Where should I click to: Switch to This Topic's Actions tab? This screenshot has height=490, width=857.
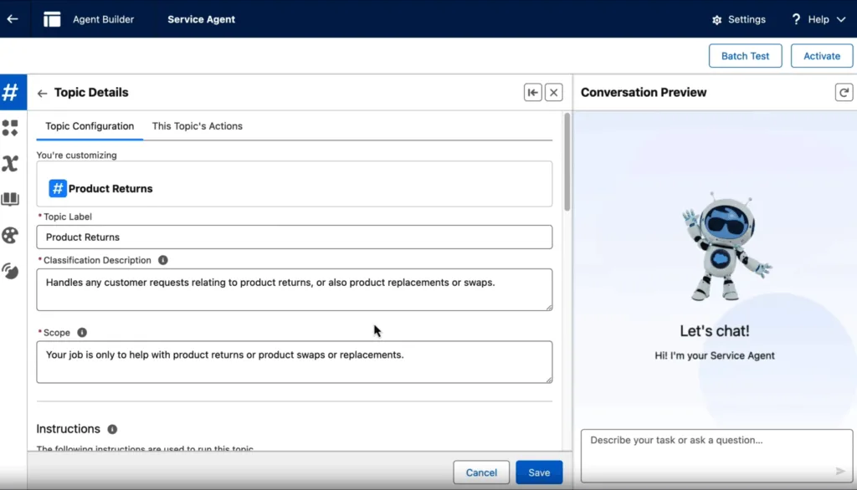(198, 126)
